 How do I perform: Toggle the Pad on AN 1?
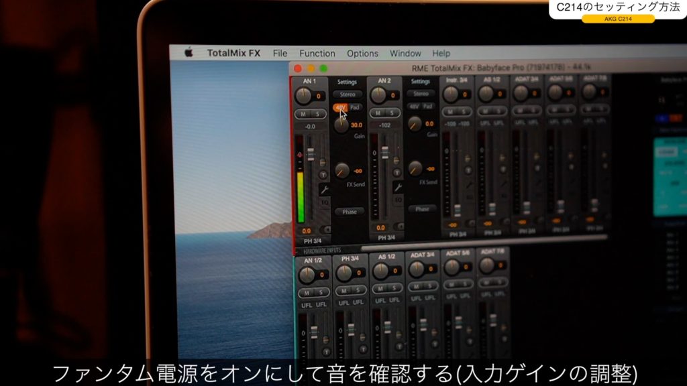(355, 107)
